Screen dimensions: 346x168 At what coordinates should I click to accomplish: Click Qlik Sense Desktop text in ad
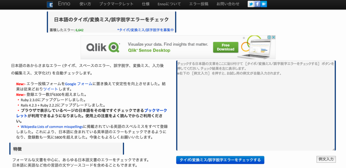tap(149, 51)
